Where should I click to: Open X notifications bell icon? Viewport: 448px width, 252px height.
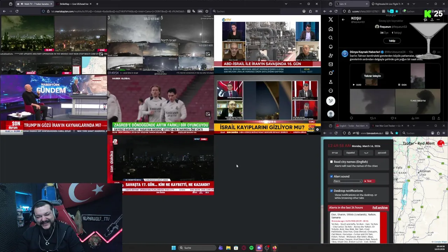click(x=331, y=47)
